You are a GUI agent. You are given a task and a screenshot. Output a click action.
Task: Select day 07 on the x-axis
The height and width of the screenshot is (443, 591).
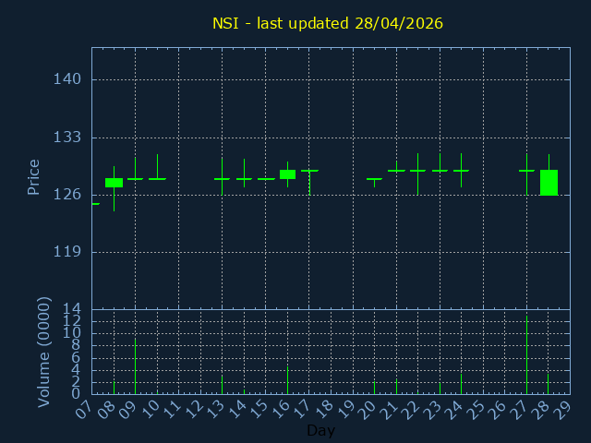tap(87, 409)
